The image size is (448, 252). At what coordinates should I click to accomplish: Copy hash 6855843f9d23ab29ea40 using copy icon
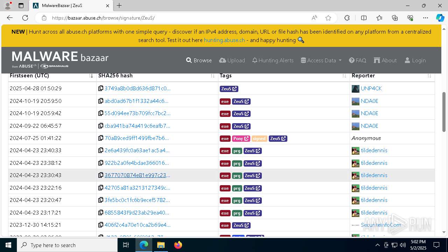101,213
